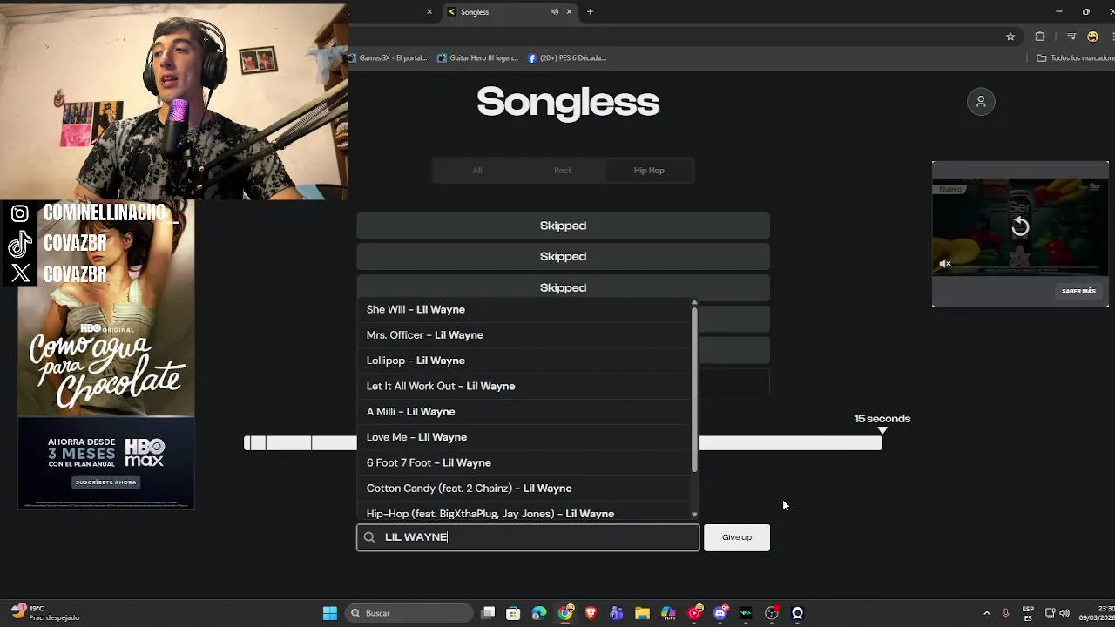Open the GamesGX bookmark

pos(389,58)
